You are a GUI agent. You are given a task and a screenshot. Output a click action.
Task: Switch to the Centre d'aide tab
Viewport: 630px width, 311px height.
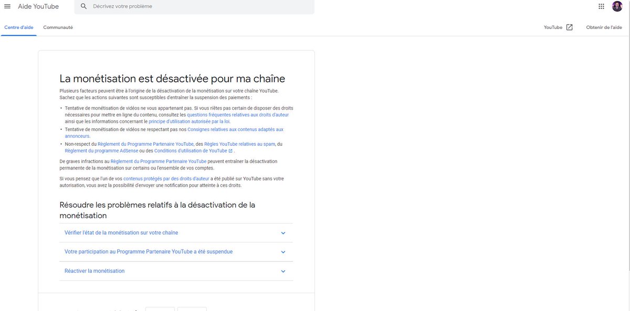click(19, 27)
